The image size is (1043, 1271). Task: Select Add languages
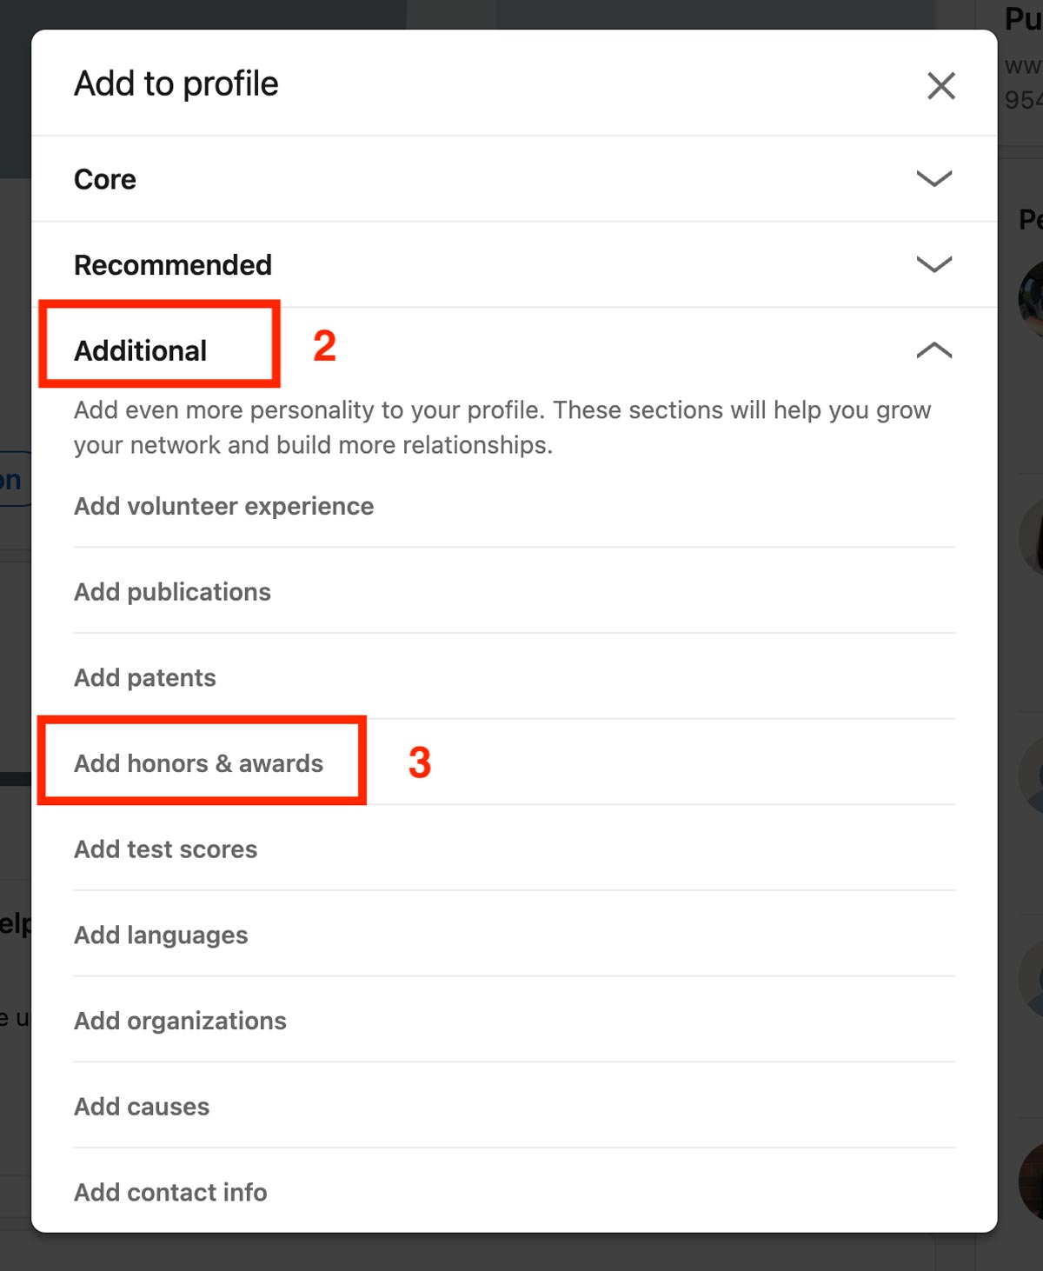pyautogui.click(x=161, y=935)
